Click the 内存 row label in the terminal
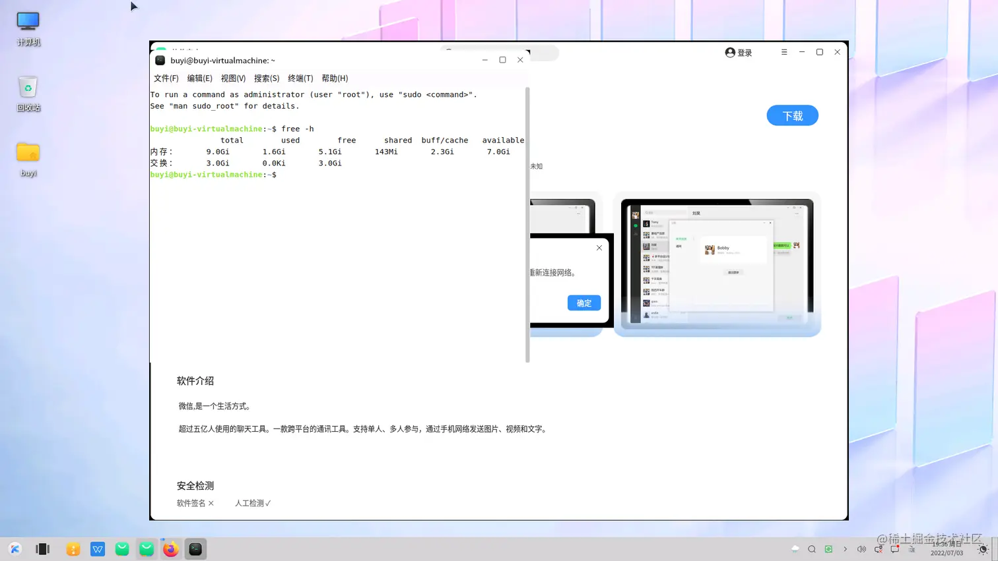The image size is (998, 561). (161, 152)
